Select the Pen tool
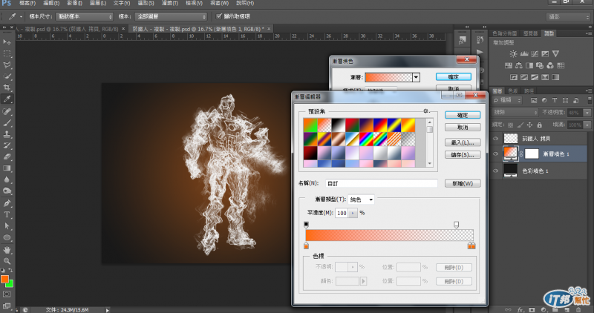 (x=7, y=203)
